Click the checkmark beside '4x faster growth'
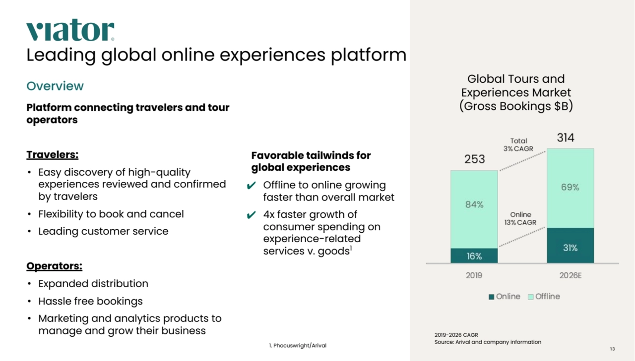 251,215
